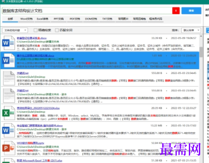
Task: Click the text file icon of the 新建文件夹 - 副本 txt result
Action: pyautogui.click(x=9, y=96)
